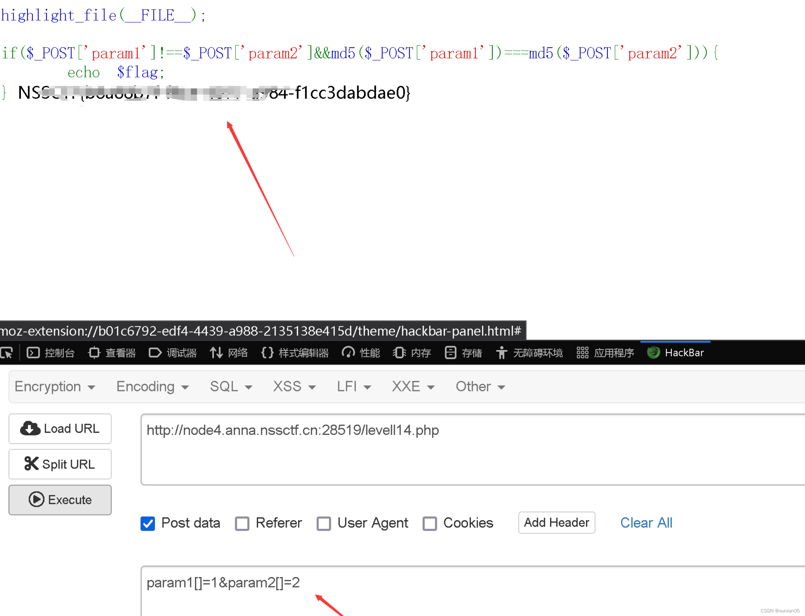Viewport: 805px width, 616px height.
Task: Check the Cookies checkbox
Action: tap(429, 524)
